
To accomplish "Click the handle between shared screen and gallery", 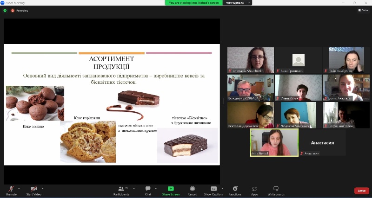I will (223, 102).
